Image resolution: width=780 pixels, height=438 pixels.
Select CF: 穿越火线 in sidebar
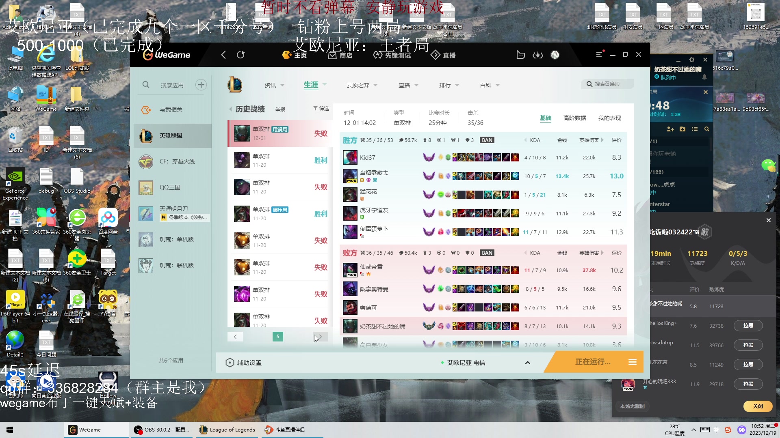pyautogui.click(x=173, y=161)
